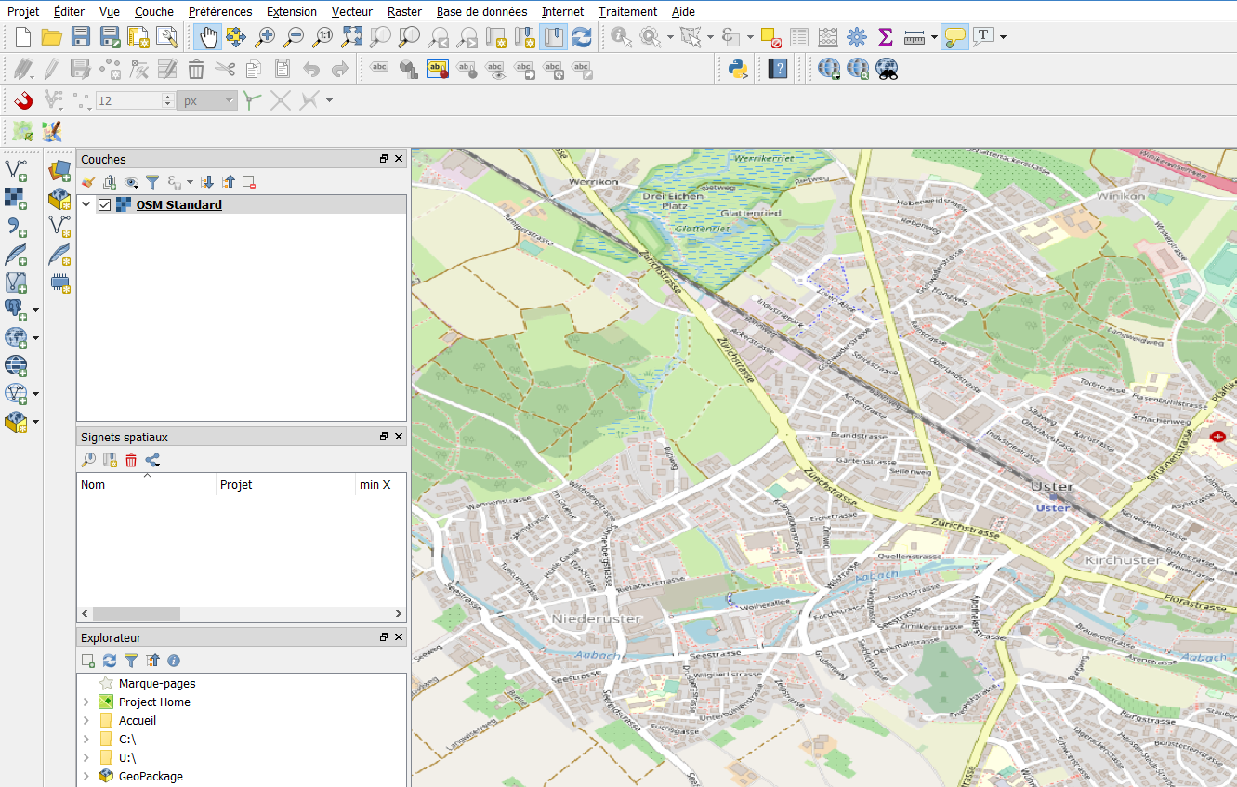
Task: Expand GeoPackage in the Explorateur panel
Action: click(x=86, y=776)
